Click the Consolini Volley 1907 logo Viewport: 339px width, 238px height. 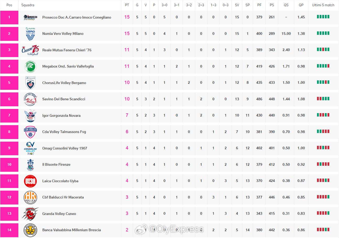(x=30, y=148)
